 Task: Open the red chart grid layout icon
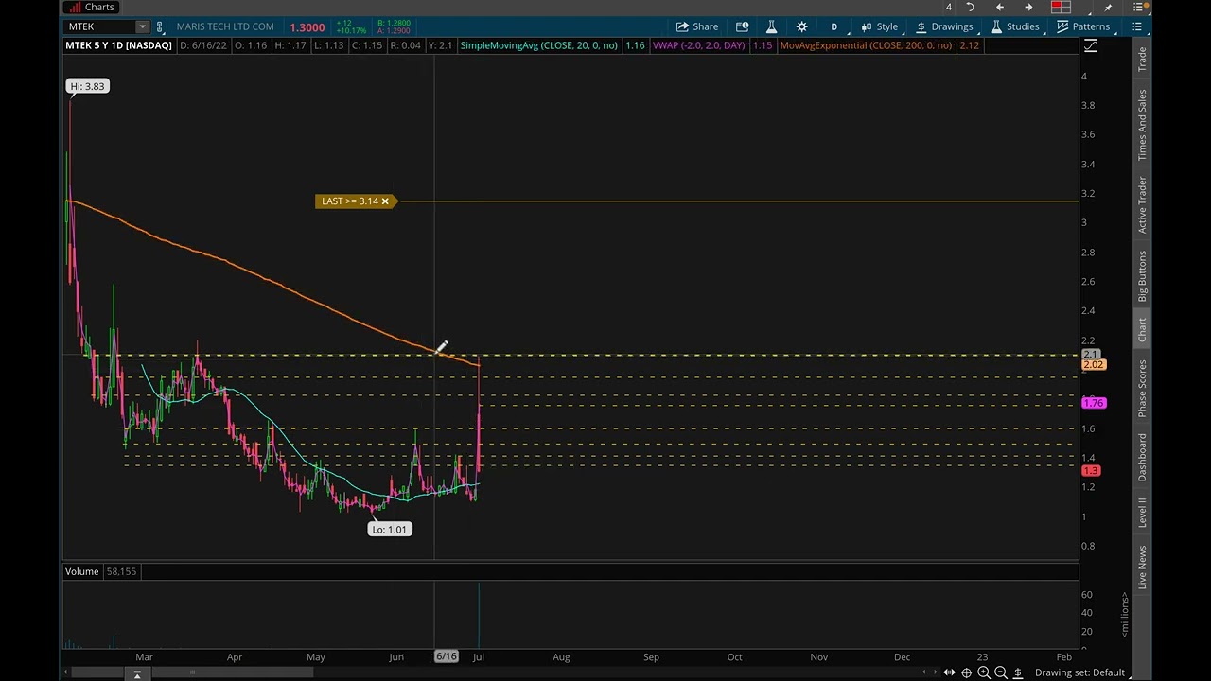pyautogui.click(x=1061, y=7)
